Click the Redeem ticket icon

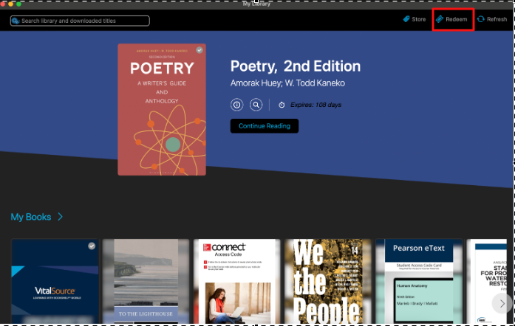[440, 19]
